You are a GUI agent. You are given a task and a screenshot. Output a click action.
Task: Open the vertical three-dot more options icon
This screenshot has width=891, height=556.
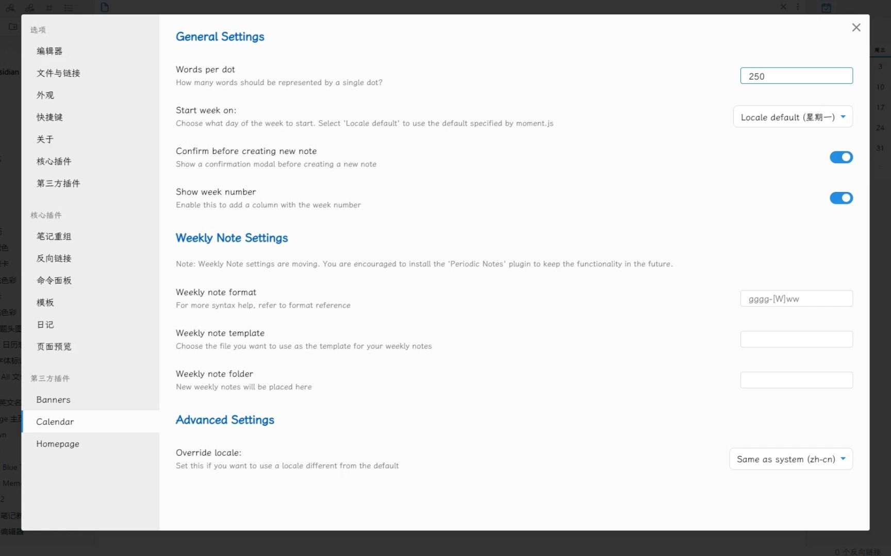(x=798, y=7)
